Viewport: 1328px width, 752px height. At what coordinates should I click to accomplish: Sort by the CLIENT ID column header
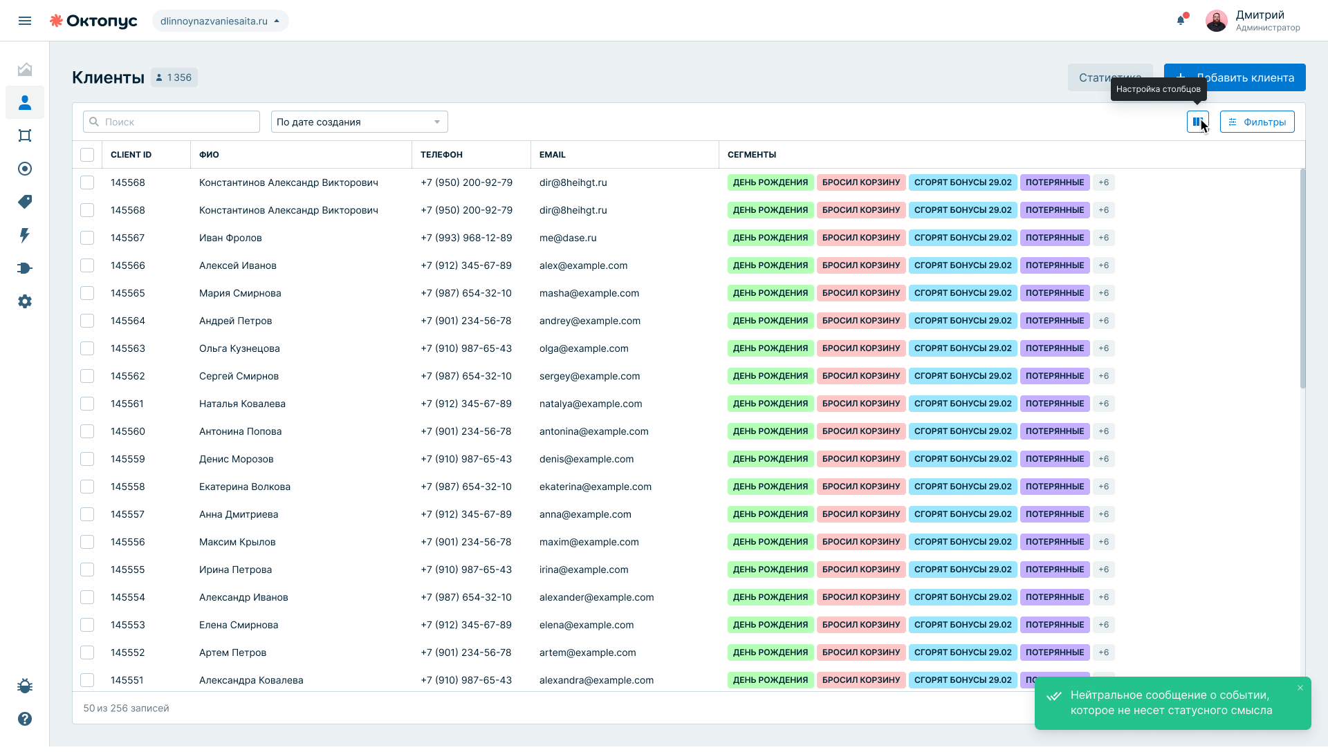click(x=131, y=155)
